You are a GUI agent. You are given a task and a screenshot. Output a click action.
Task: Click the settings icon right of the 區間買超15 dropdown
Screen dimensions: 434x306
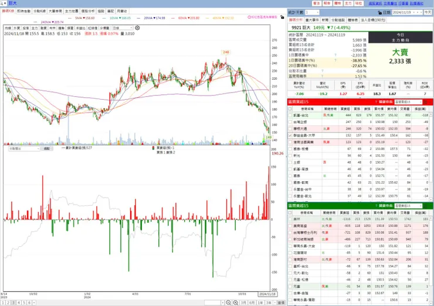pyautogui.click(x=426, y=102)
